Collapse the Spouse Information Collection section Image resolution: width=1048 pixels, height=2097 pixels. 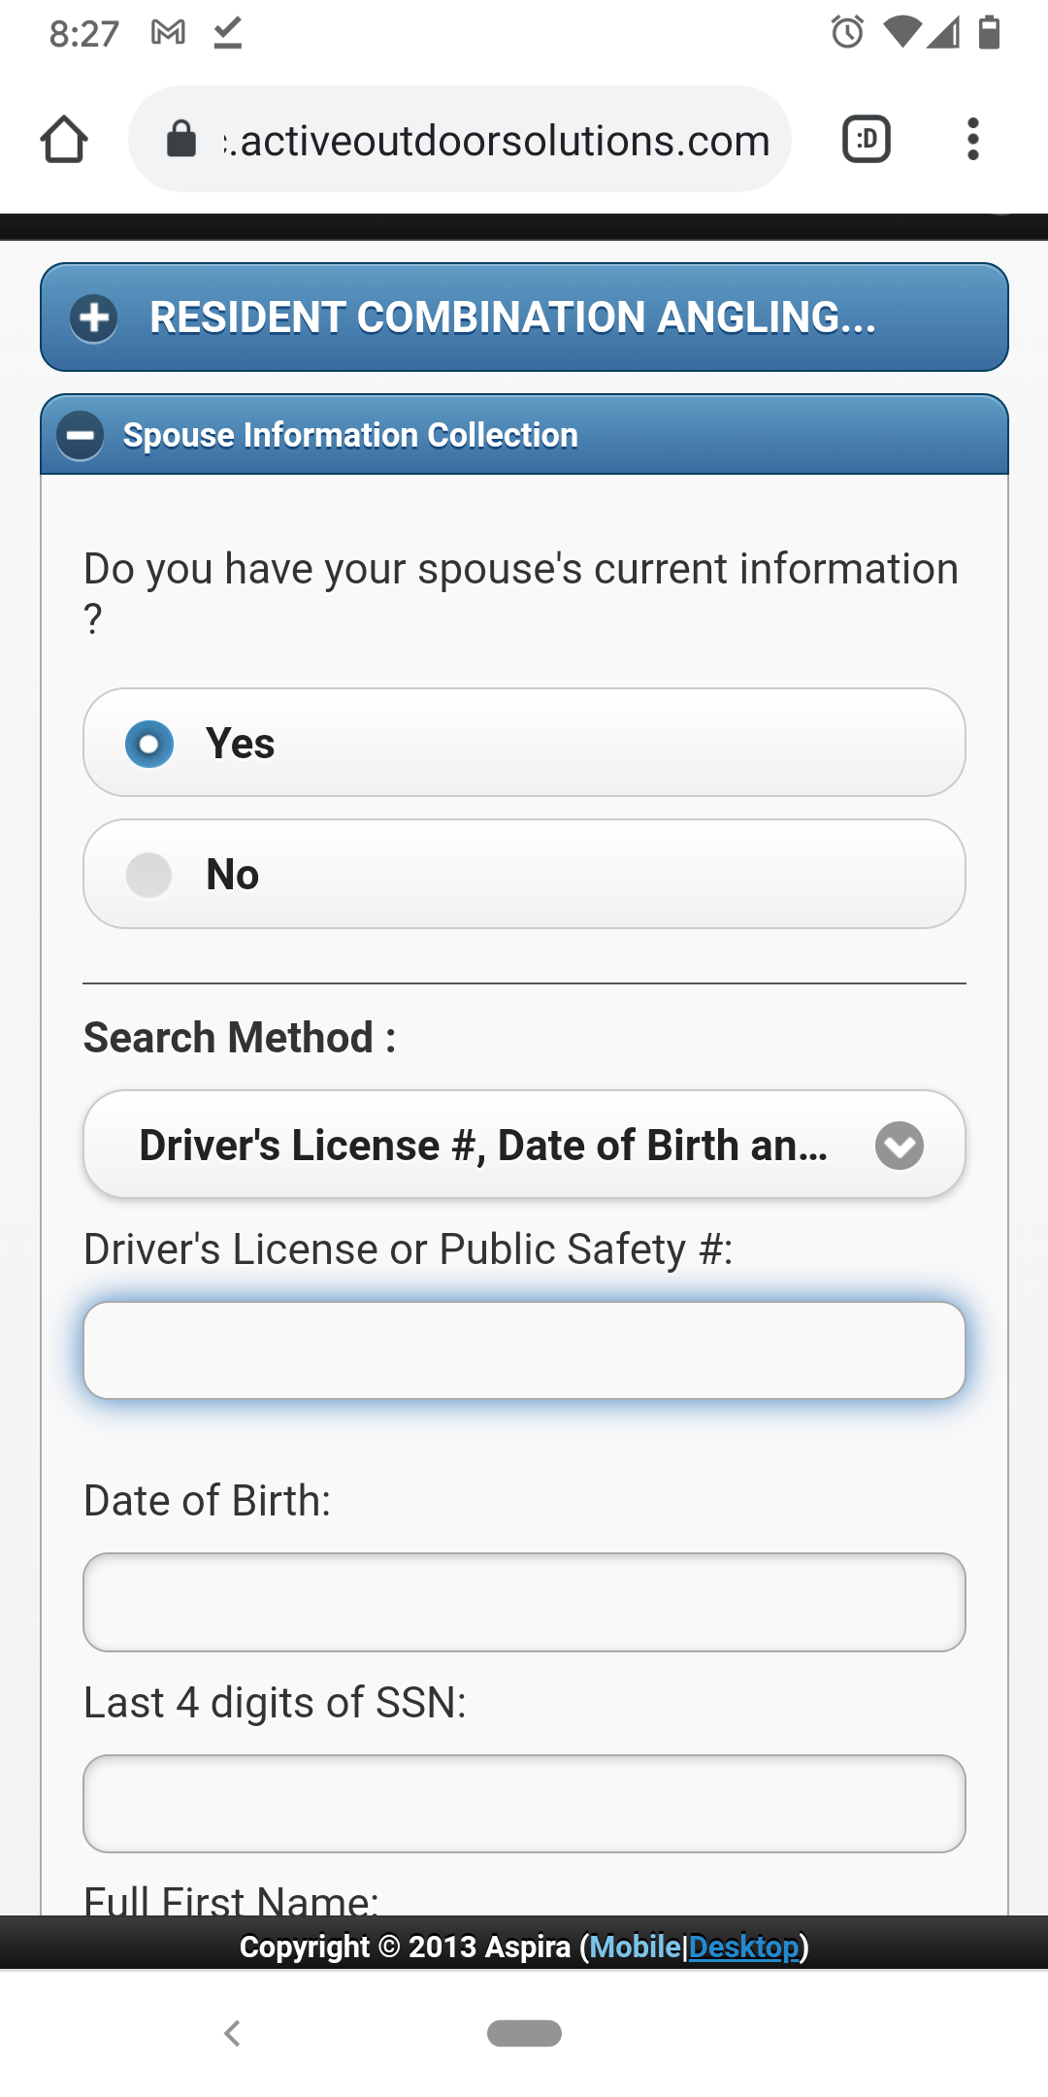(524, 434)
